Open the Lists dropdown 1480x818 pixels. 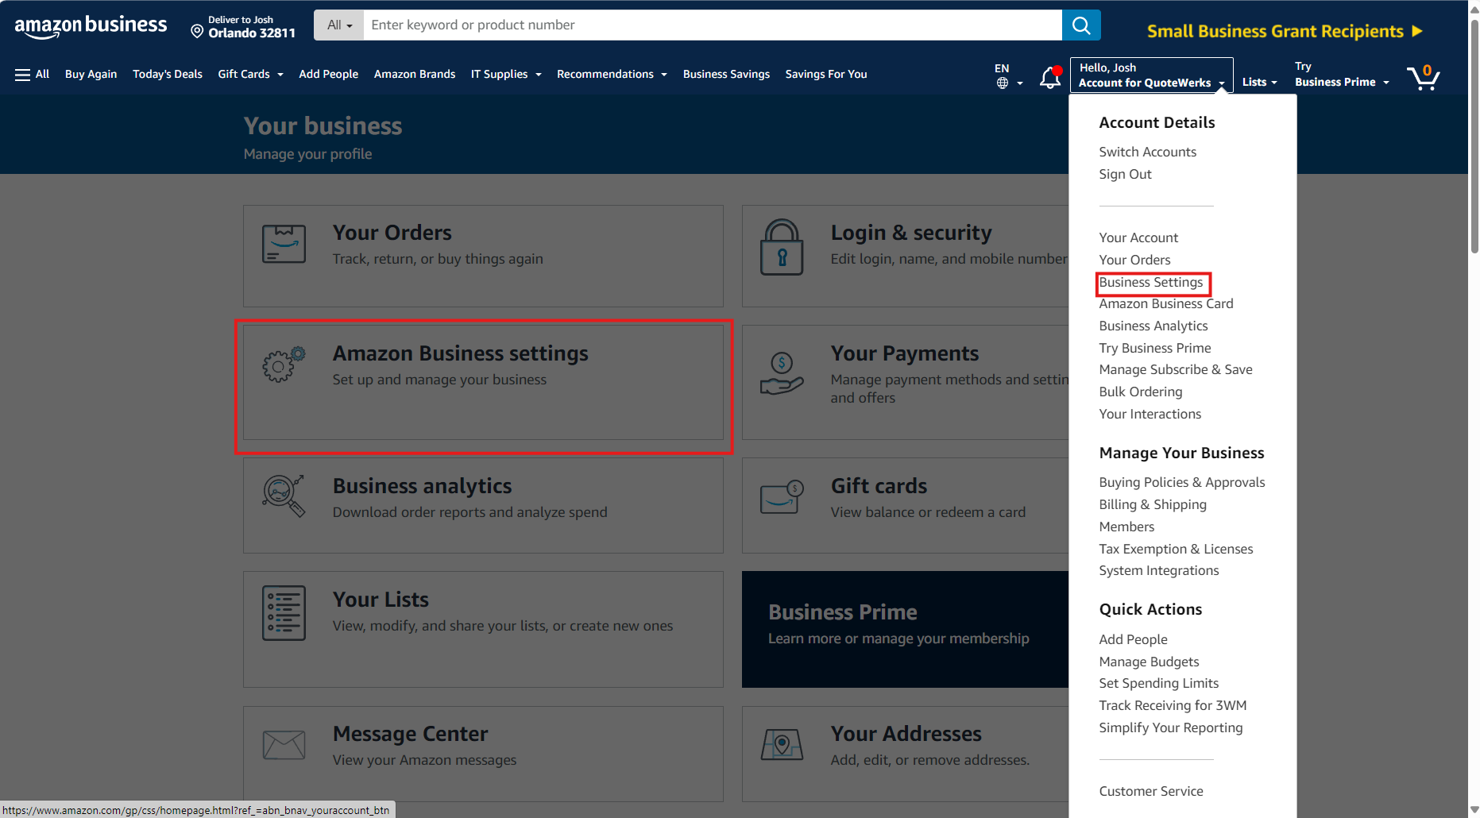tap(1259, 82)
